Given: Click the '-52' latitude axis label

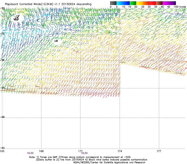Looking at the screenshot, I should pos(2,34).
